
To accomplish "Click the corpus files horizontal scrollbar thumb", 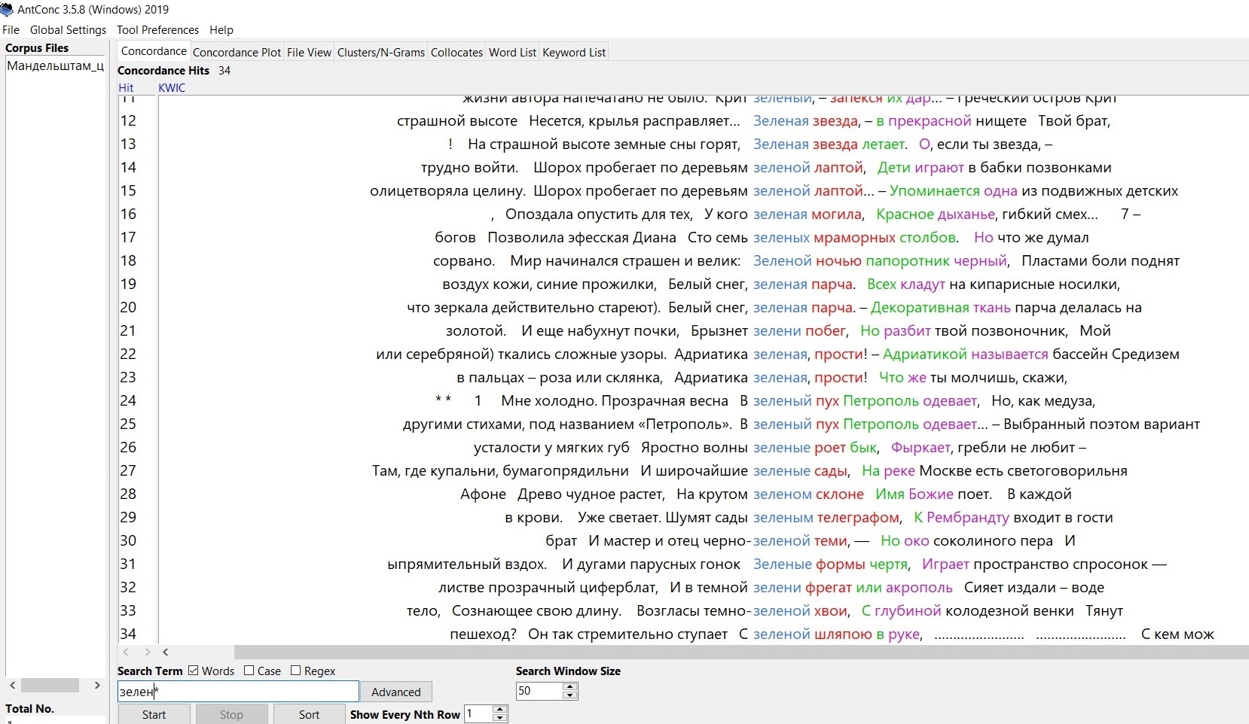I will tap(50, 685).
